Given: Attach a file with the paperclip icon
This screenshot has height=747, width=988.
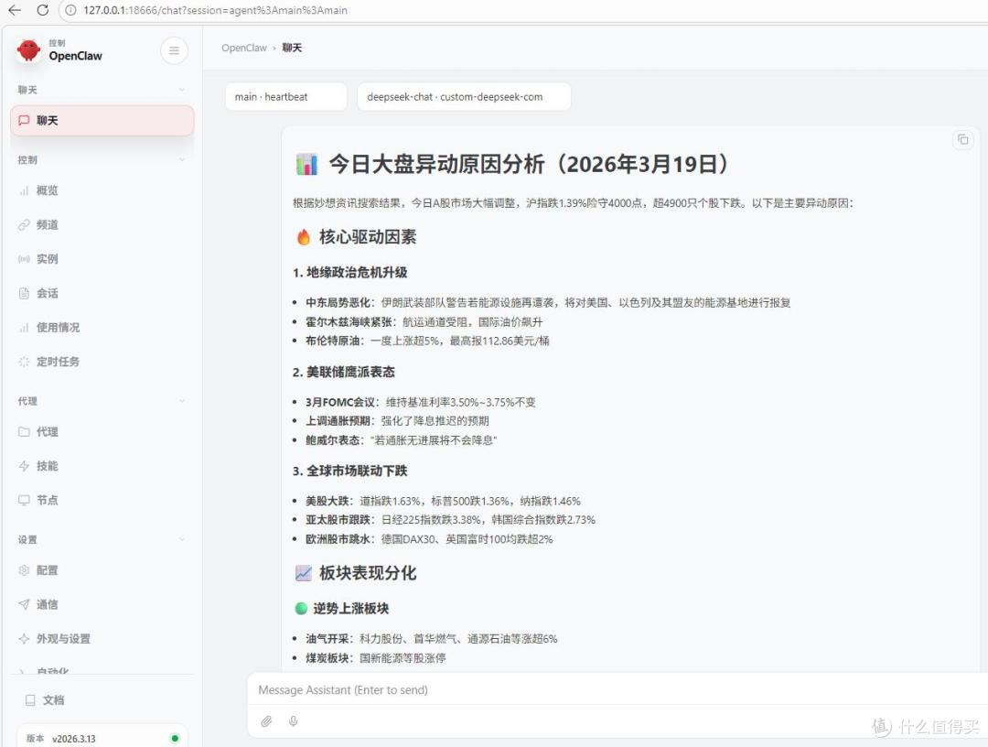Looking at the screenshot, I should point(266,721).
